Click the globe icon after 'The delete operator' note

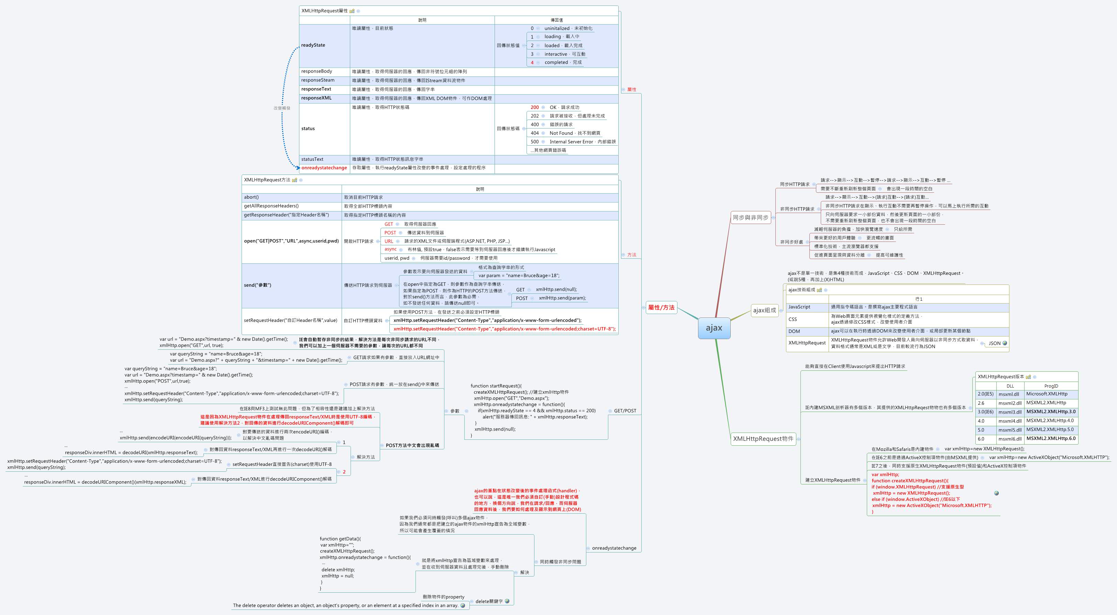point(463,606)
